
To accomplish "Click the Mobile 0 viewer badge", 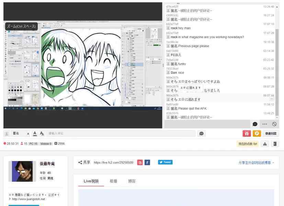I will [x=46, y=144].
